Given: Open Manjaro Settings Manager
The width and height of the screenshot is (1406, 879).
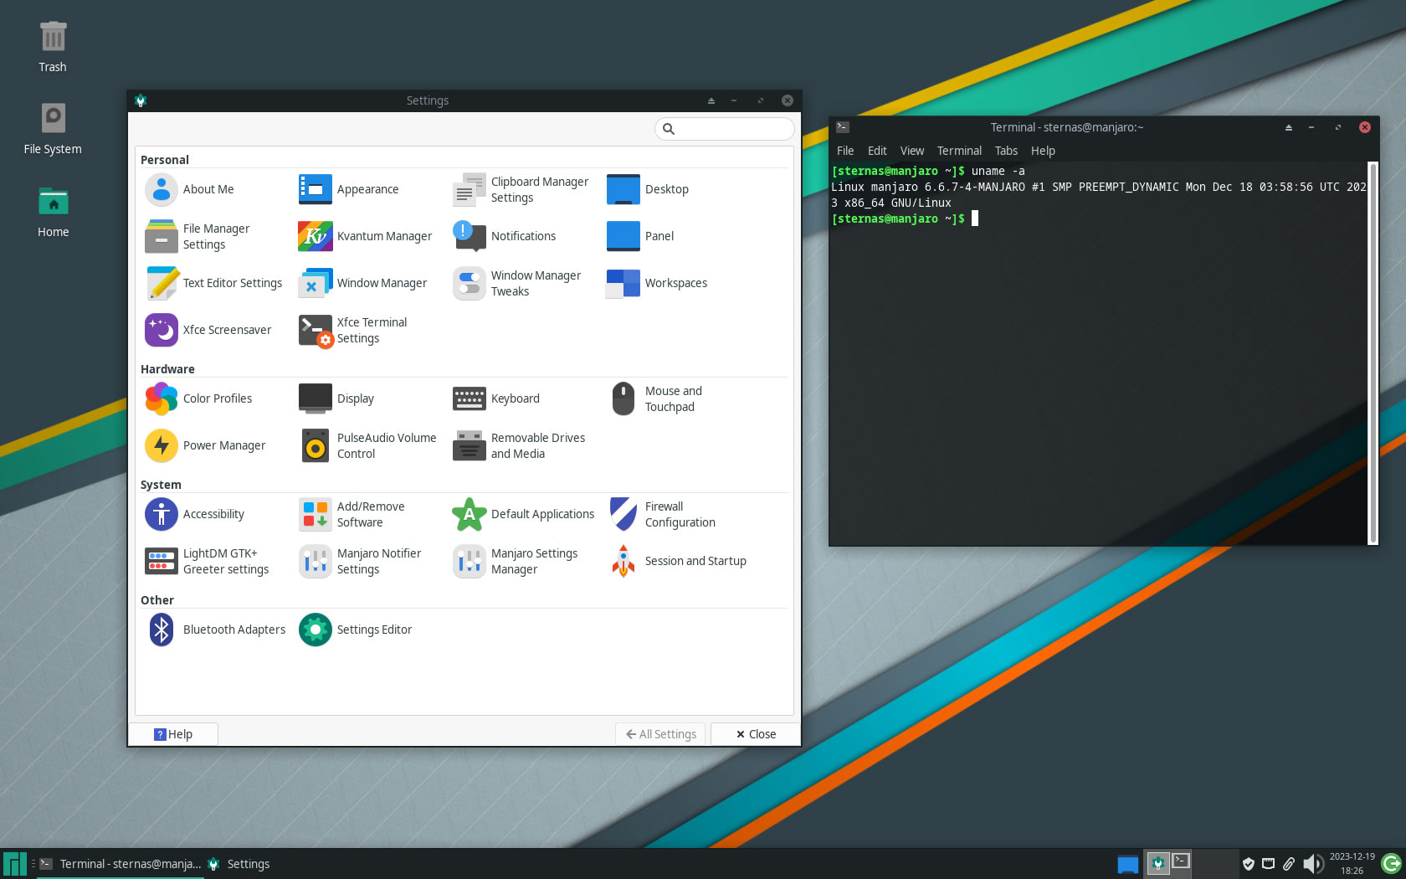Looking at the screenshot, I should click(x=516, y=561).
